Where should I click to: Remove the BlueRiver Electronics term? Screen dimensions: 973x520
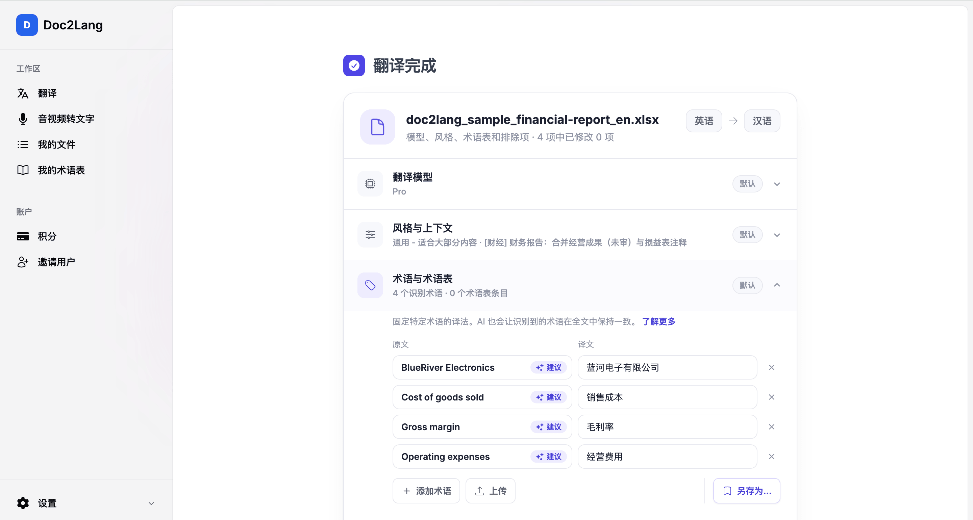(x=772, y=367)
